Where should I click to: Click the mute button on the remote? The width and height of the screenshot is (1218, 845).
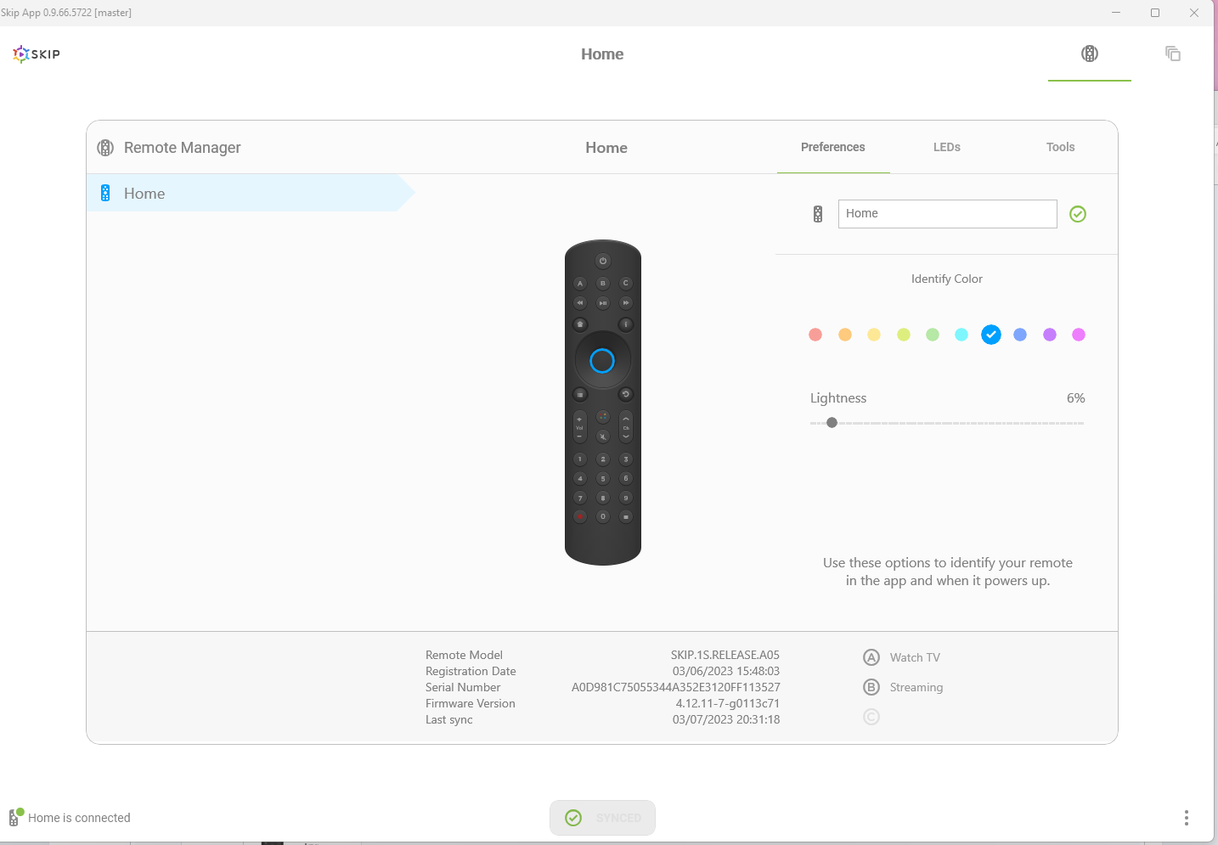603,437
